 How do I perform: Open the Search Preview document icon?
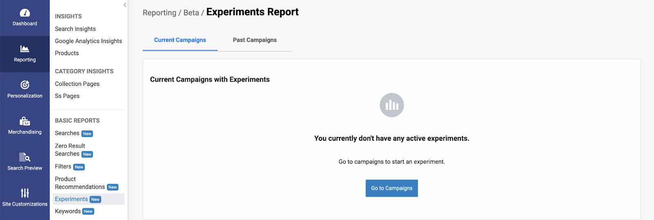(x=25, y=157)
